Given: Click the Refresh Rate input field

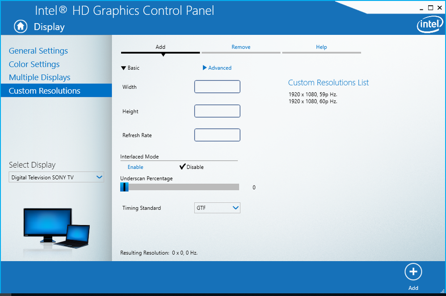Looking at the screenshot, I should (x=217, y=135).
